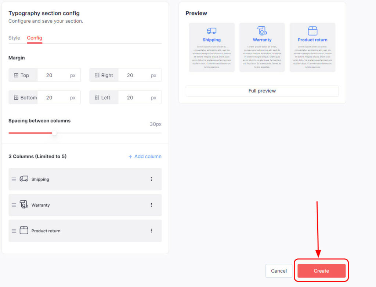
Task: Click the Shipping truck icon in list
Action: (x=24, y=179)
